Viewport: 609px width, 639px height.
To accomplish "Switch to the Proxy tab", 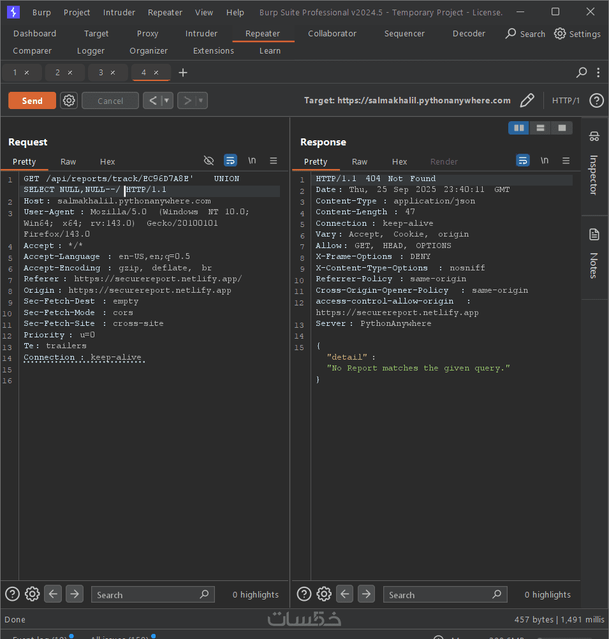I will tap(147, 33).
